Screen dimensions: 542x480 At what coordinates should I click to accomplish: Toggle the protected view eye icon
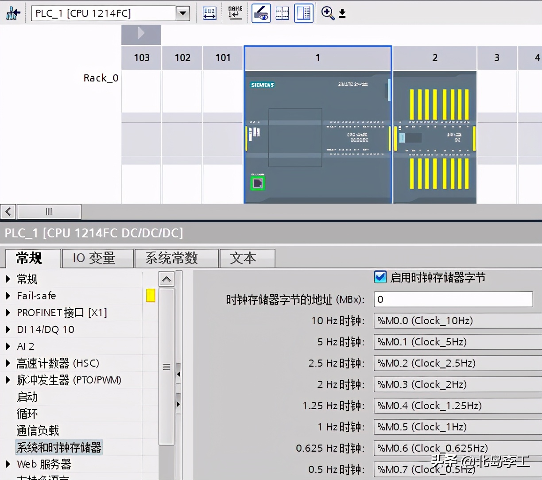coord(261,13)
